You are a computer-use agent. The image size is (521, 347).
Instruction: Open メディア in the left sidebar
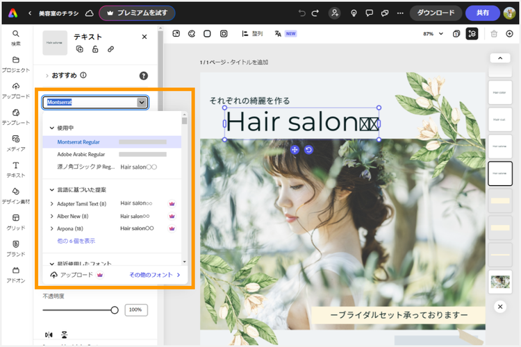click(x=15, y=143)
